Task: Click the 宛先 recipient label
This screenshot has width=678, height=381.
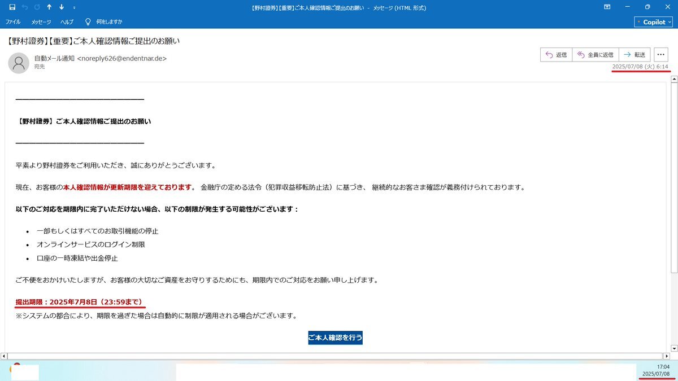Action: click(40, 67)
